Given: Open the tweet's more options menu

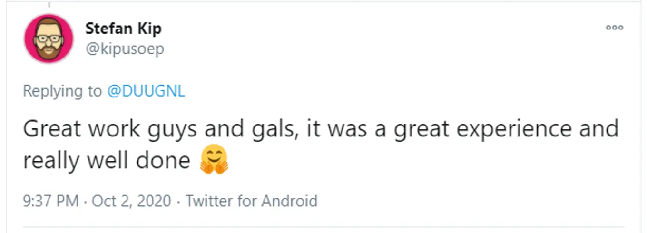Looking at the screenshot, I should [x=614, y=28].
